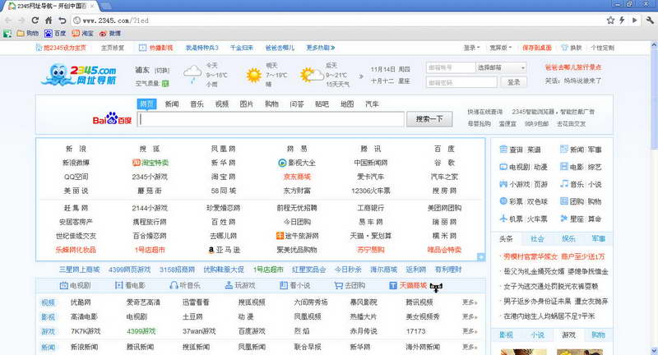Viewport: 658px width, 355px height.
Task: Click the shopping cart 去团购 icon
Action: click(x=338, y=285)
